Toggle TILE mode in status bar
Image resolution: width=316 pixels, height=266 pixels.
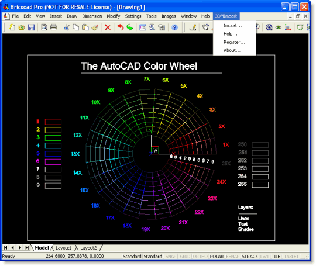pyautogui.click(x=276, y=257)
